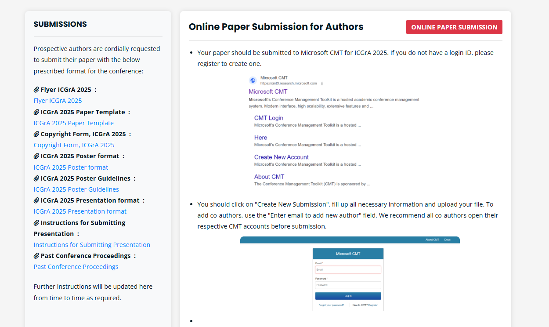Click the three-dot menu beside the cmt3 URL
This screenshot has height=327, width=549.
(x=322, y=83)
